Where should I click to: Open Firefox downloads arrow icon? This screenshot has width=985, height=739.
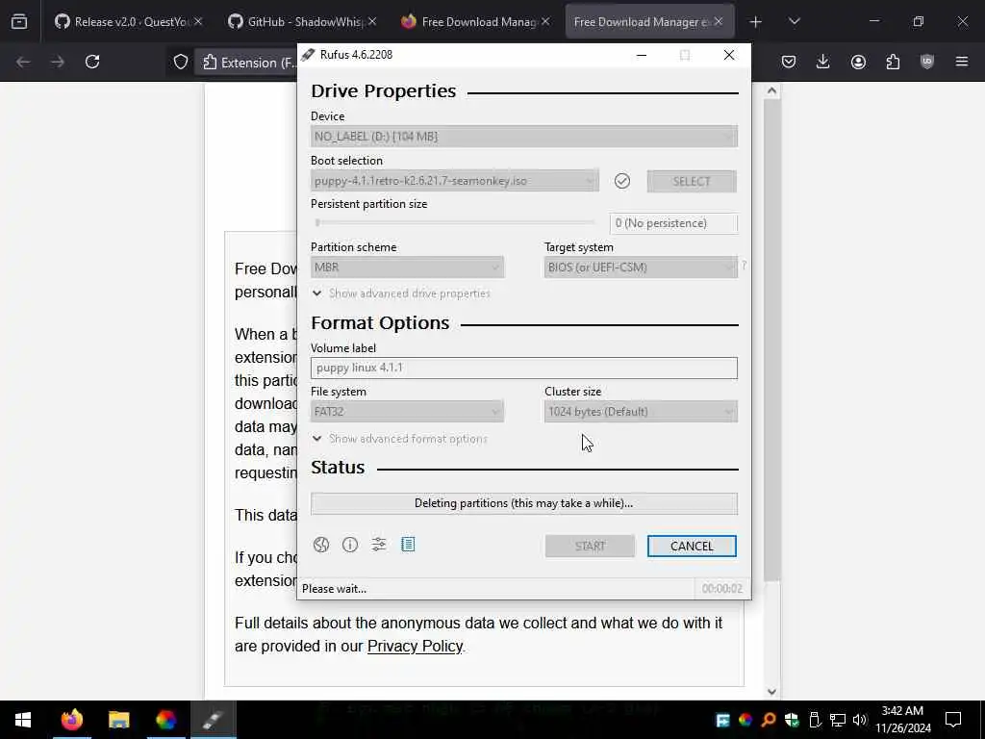[x=823, y=62]
